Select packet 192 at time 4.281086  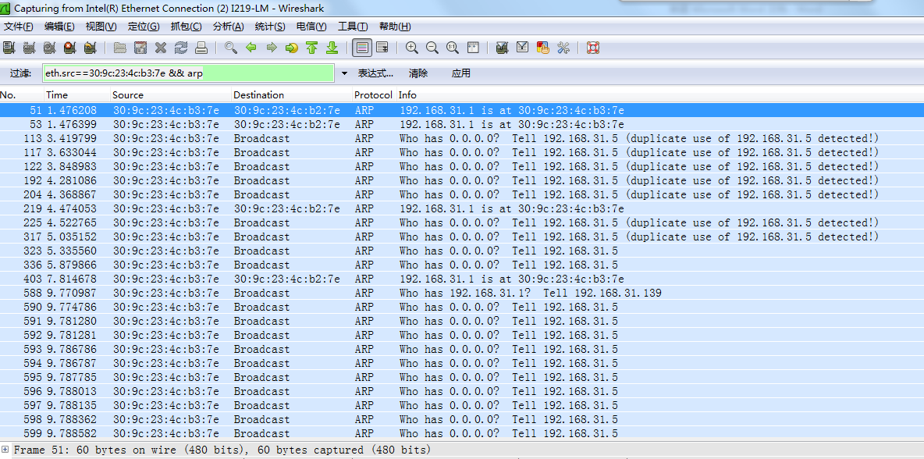pos(462,181)
